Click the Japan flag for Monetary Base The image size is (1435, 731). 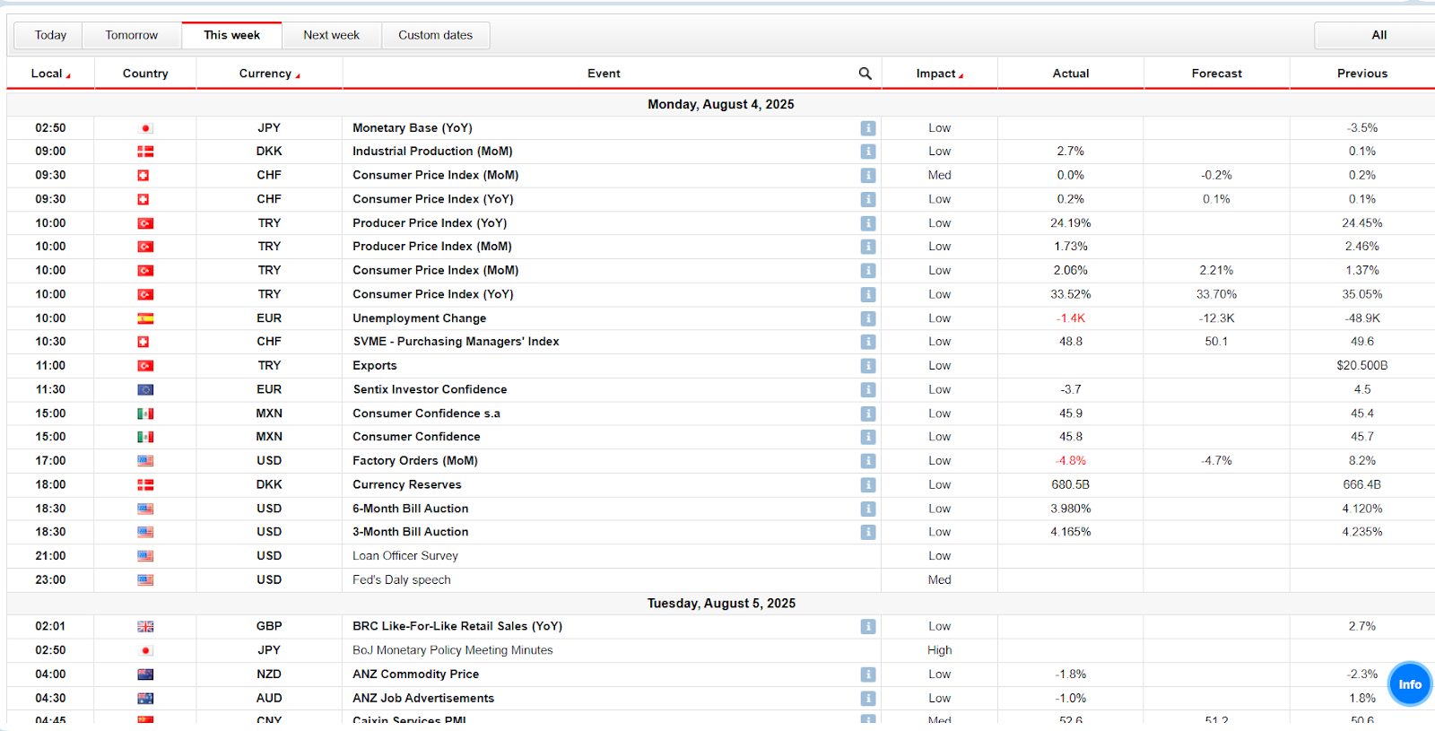click(x=145, y=128)
